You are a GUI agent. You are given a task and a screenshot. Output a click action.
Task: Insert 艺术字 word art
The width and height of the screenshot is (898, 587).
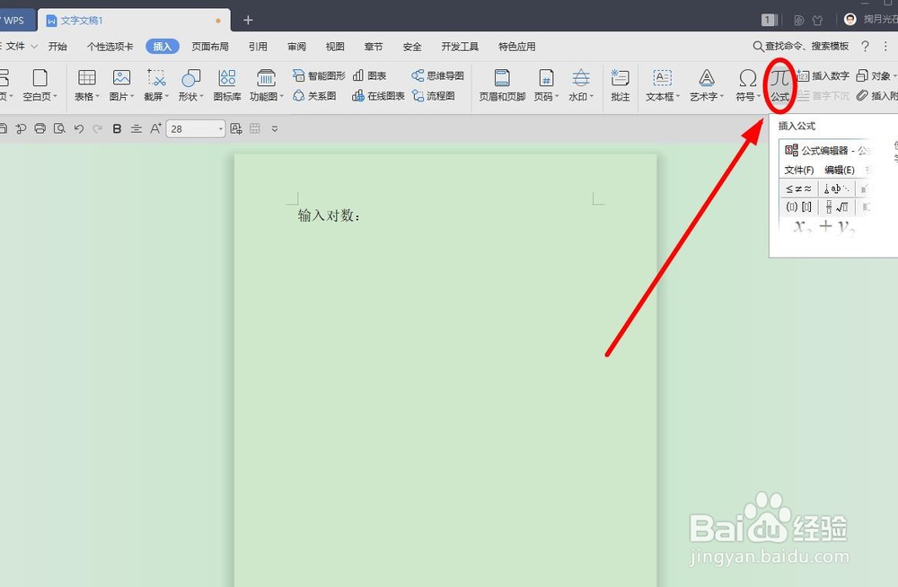(707, 84)
